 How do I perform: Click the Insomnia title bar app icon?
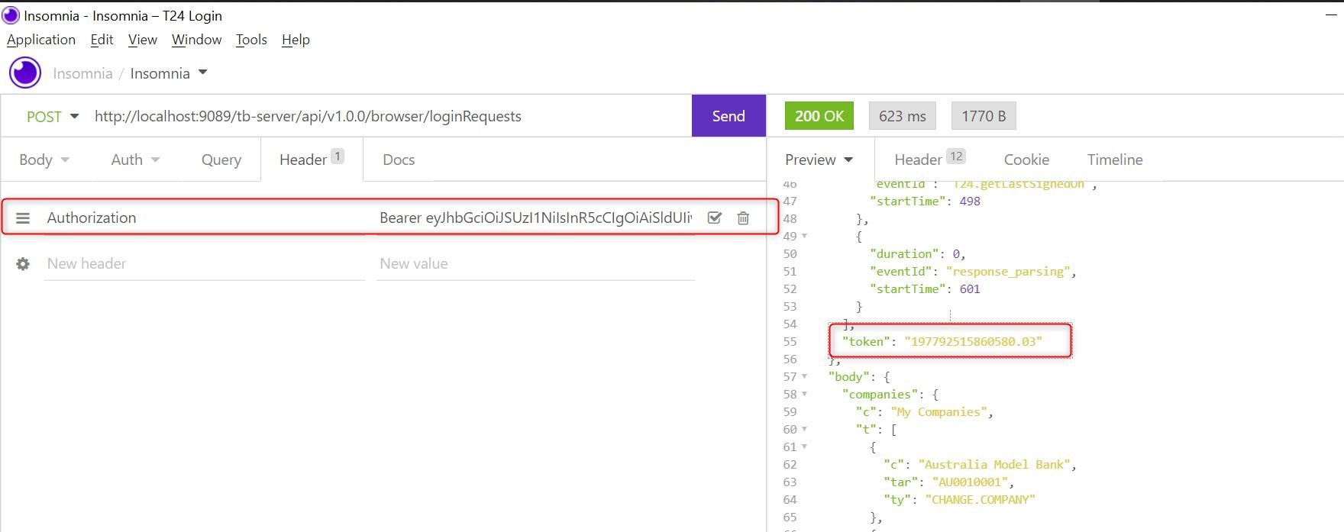(11, 15)
